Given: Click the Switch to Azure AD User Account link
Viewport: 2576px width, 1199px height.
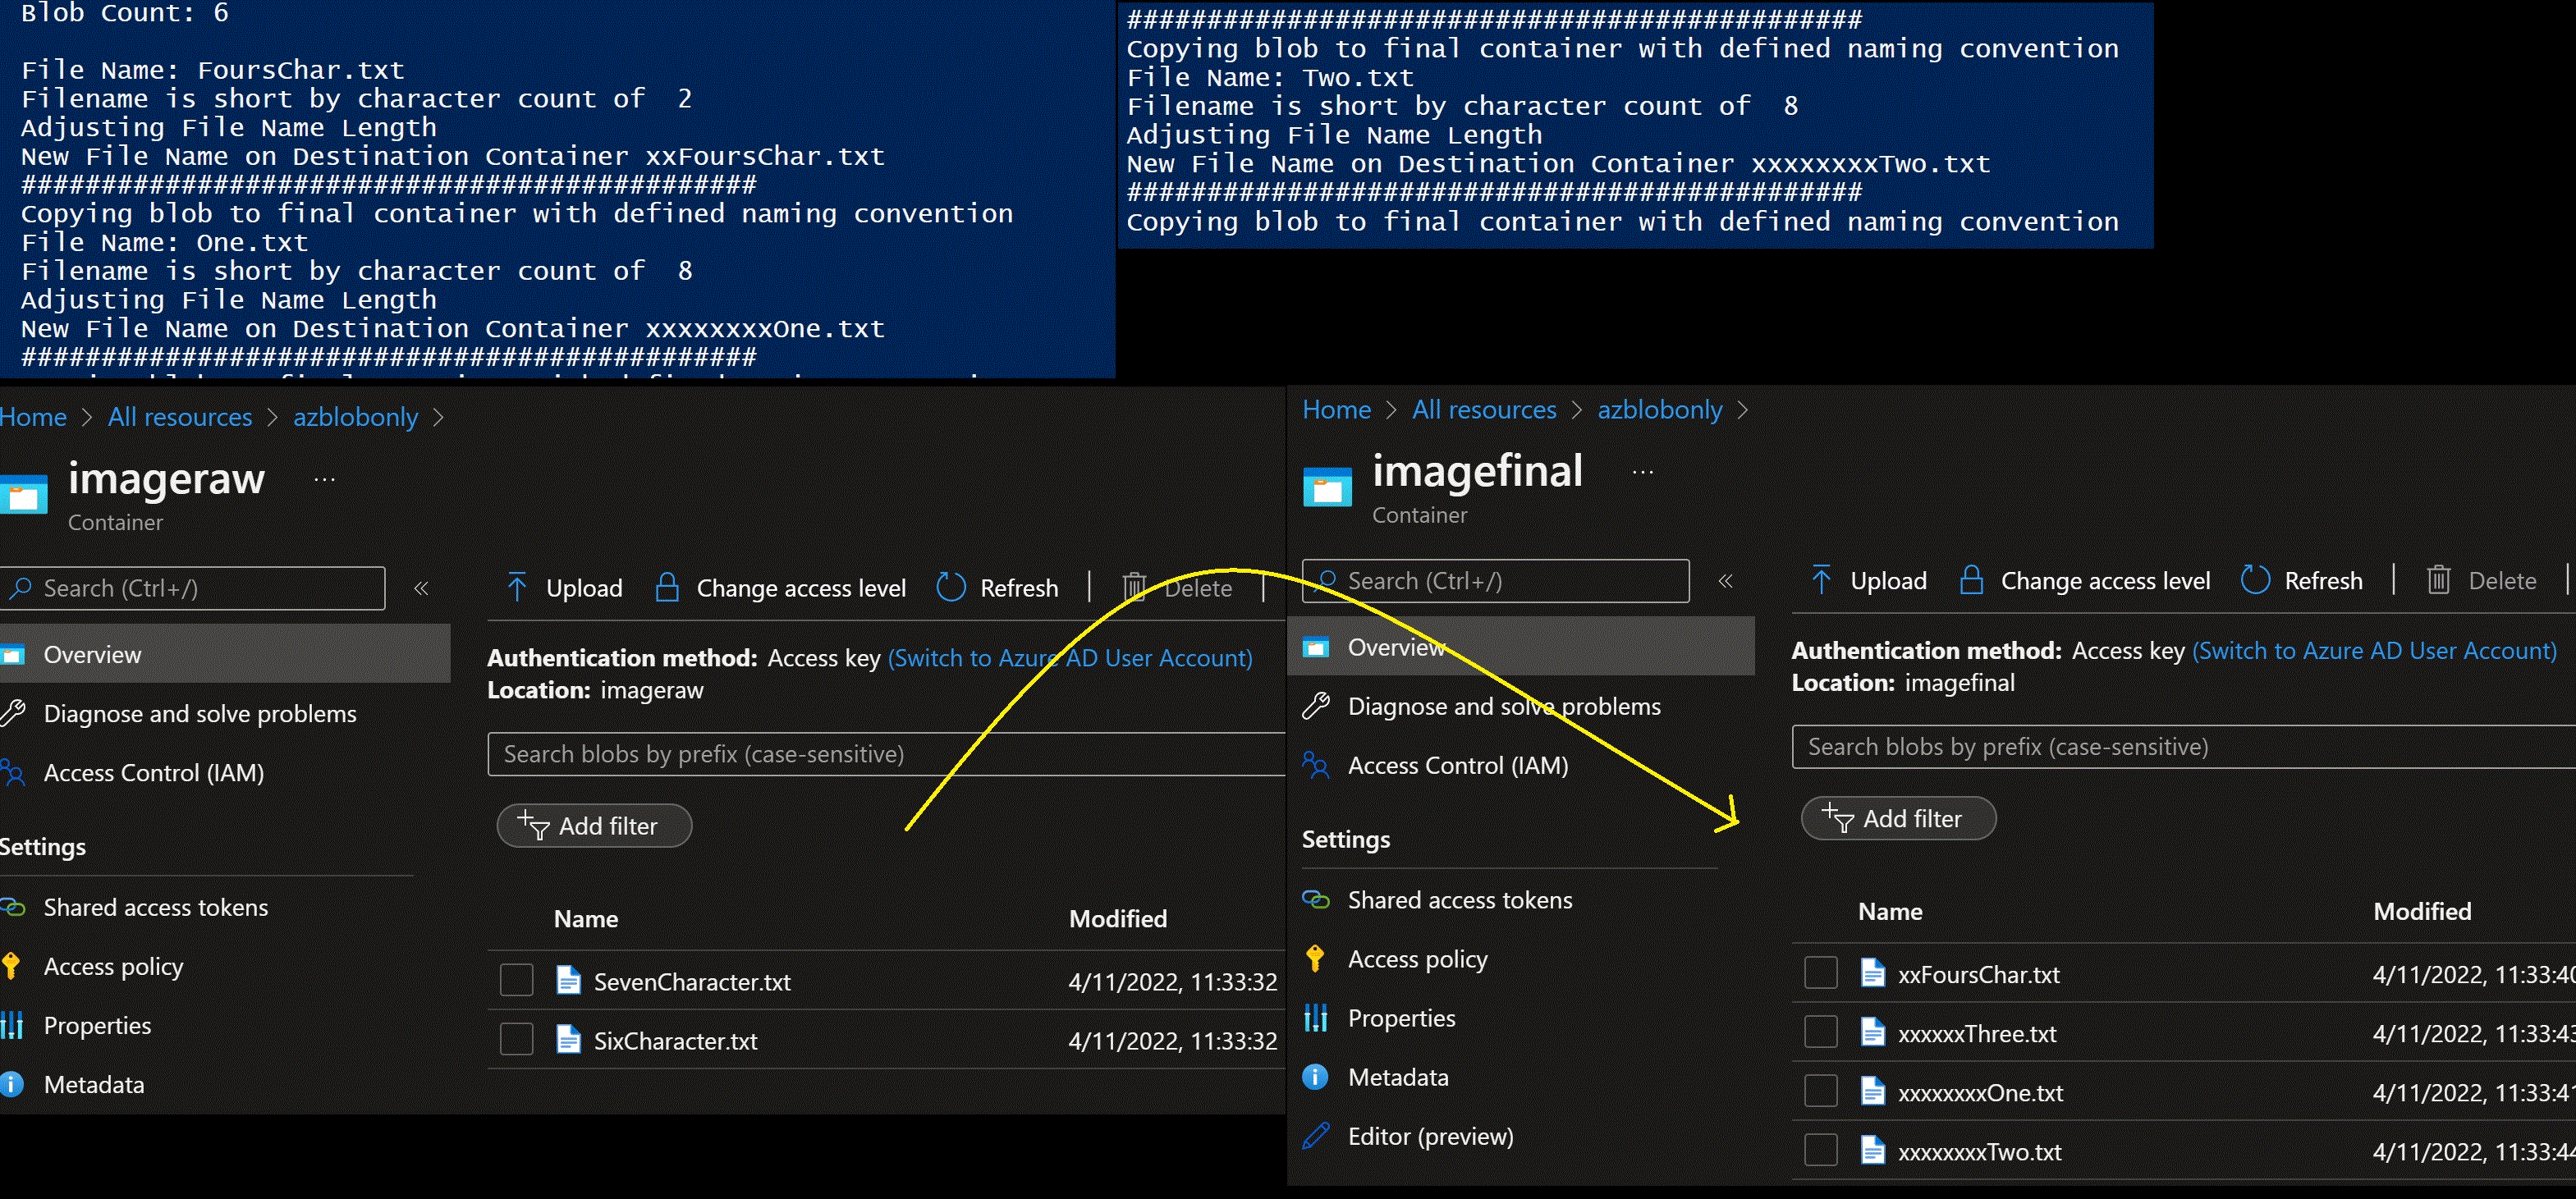Looking at the screenshot, I should [1070, 657].
